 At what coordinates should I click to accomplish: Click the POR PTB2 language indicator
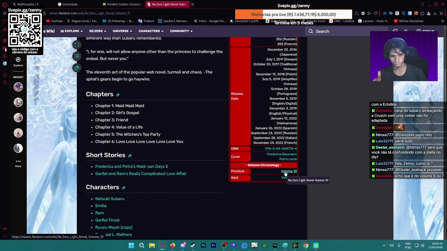408,245
